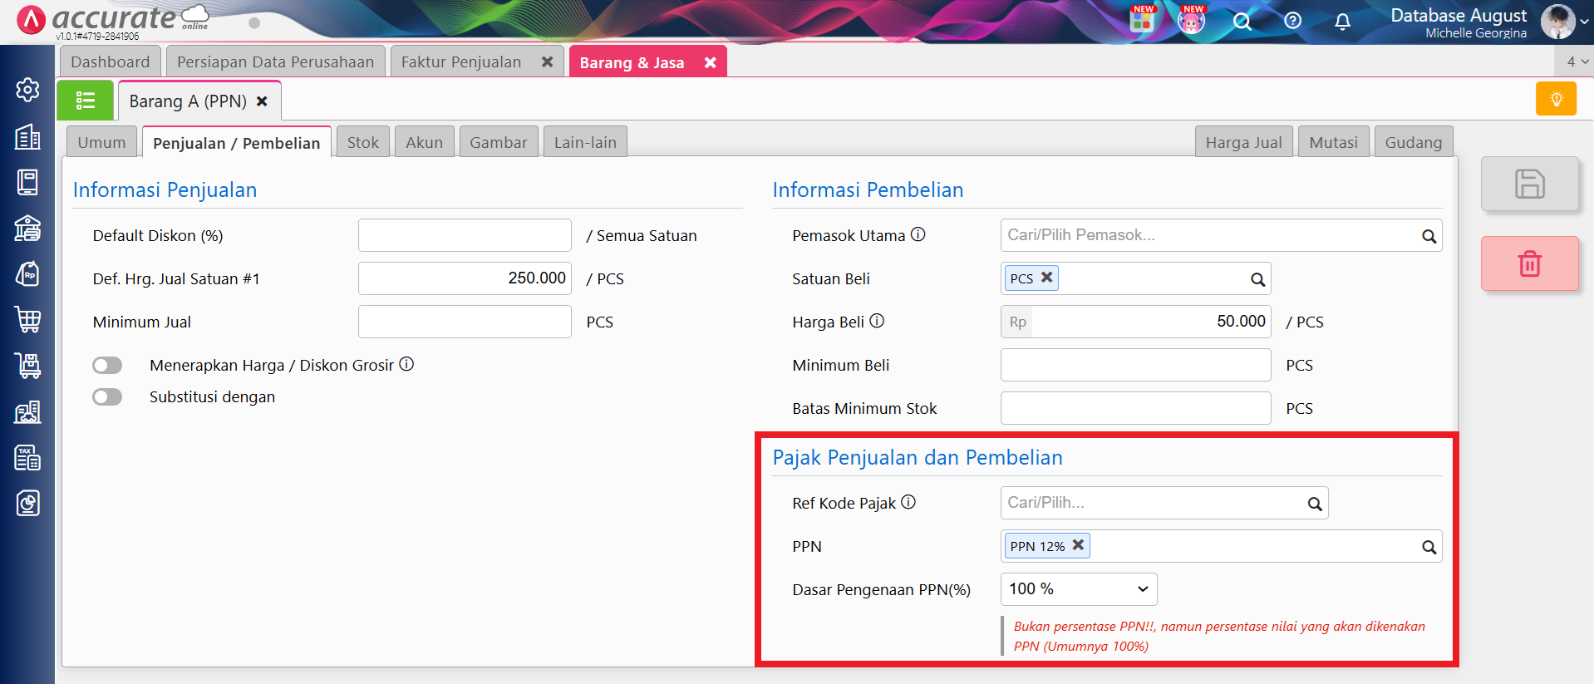The image size is (1594, 684).
Task: Expand the open tabs count dropdown
Action: coord(1577,62)
